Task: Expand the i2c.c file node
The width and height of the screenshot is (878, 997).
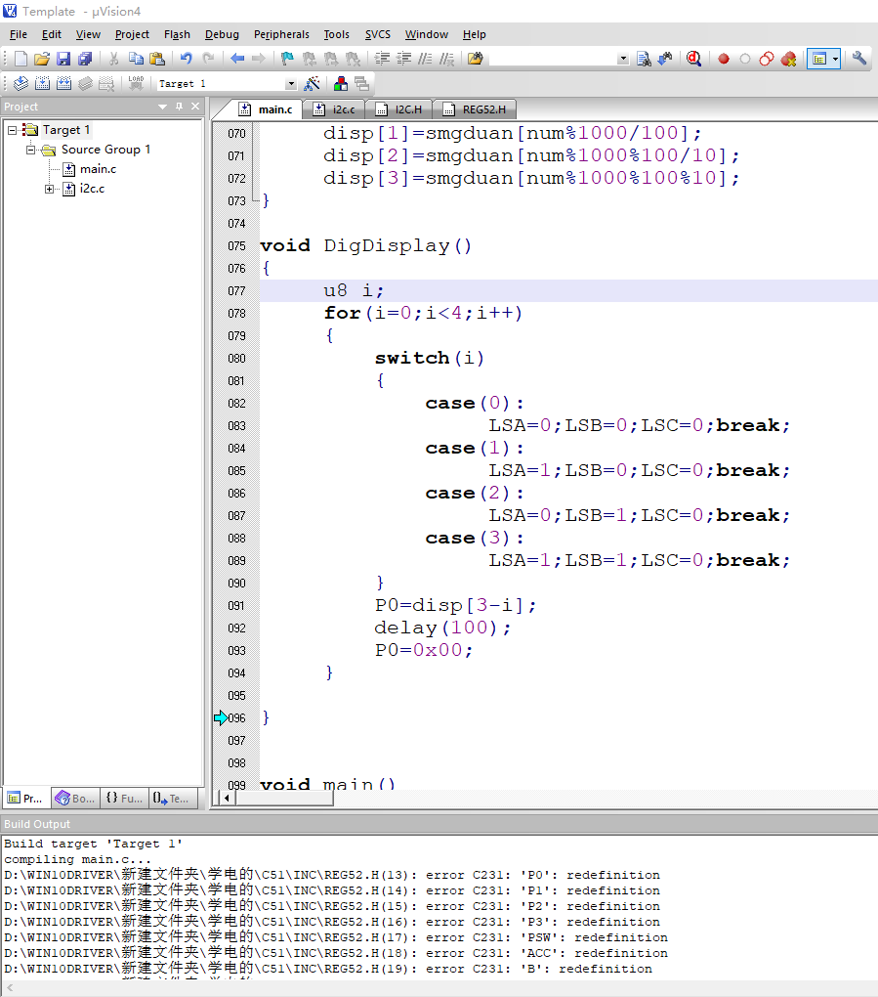Action: pos(49,189)
